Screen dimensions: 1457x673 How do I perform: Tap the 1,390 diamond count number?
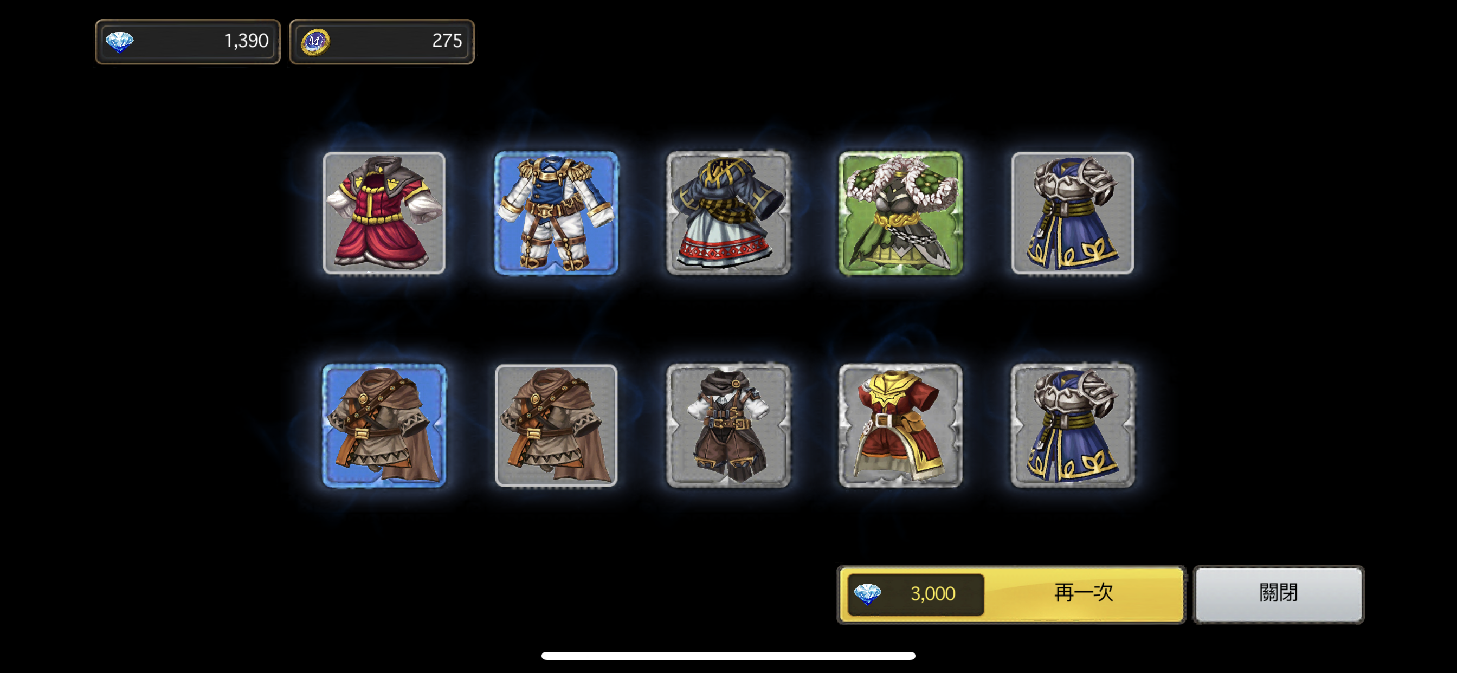pyautogui.click(x=246, y=41)
